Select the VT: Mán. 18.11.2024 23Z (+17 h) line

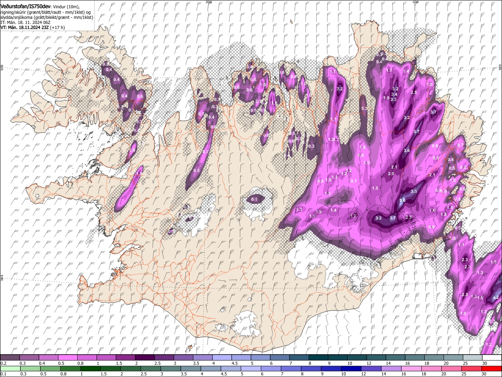click(x=33, y=27)
